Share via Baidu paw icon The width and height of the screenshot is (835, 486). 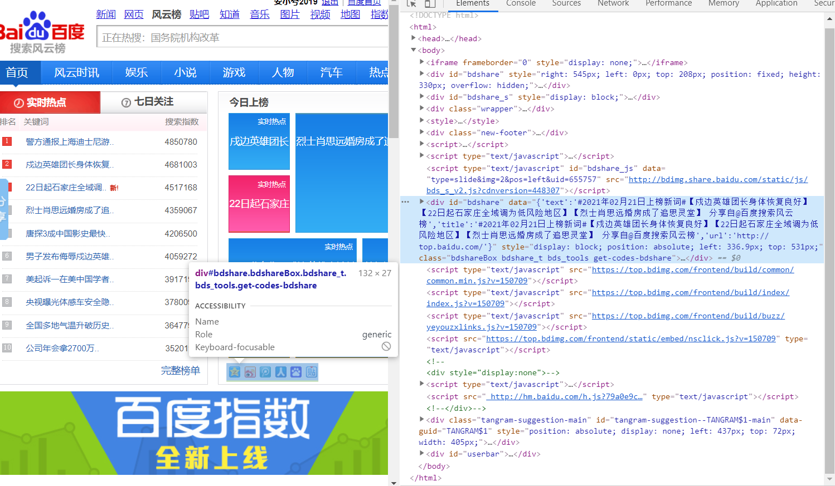tap(296, 372)
